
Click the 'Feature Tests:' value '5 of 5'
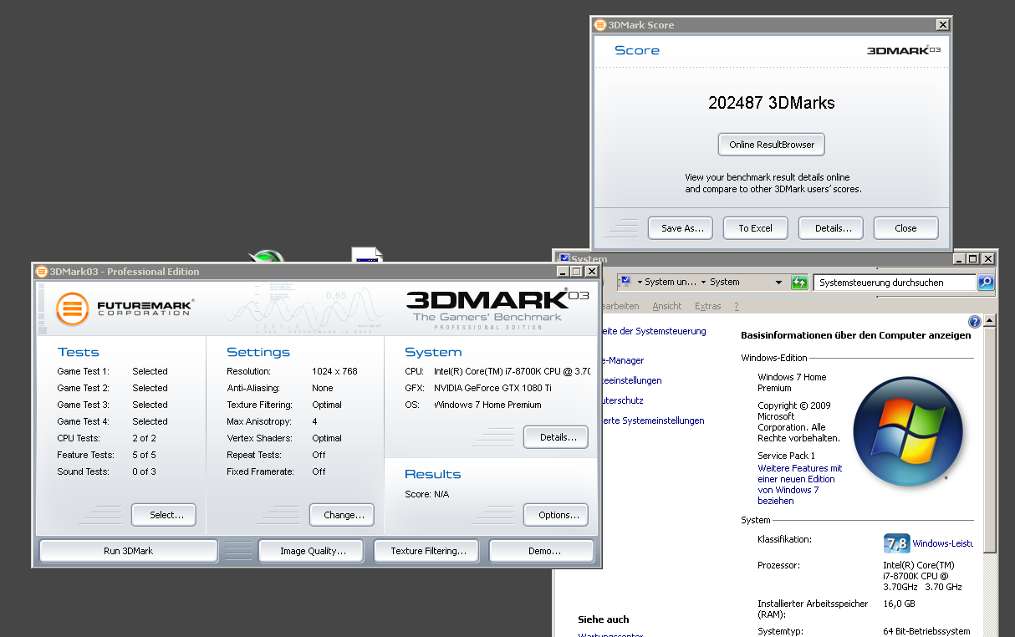point(144,455)
